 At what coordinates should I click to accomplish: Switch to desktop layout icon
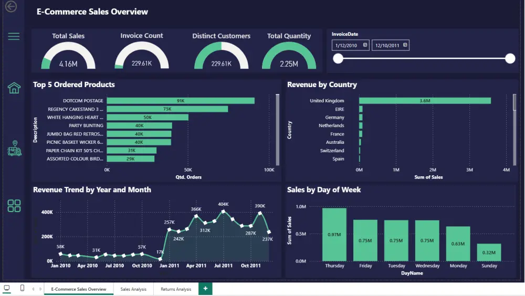7,288
